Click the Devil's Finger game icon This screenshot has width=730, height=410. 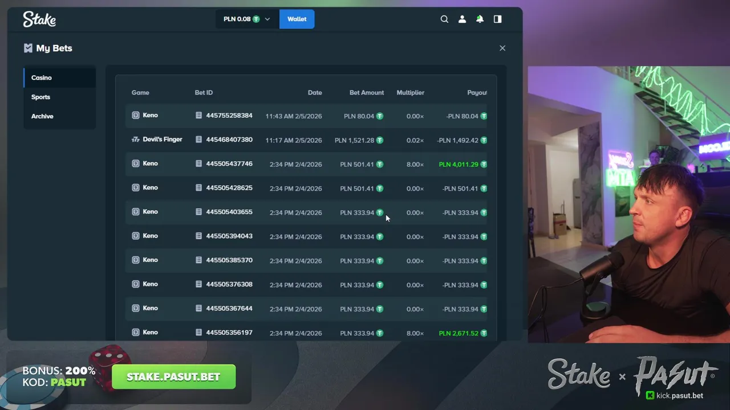(136, 140)
